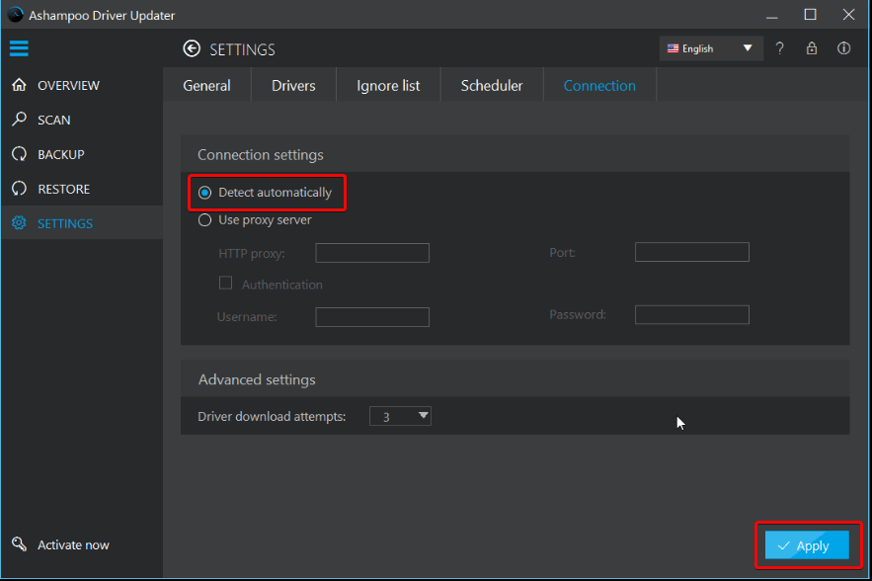Viewport: 872px width, 581px height.
Task: Open Scan using the magnifier icon
Action: click(18, 120)
